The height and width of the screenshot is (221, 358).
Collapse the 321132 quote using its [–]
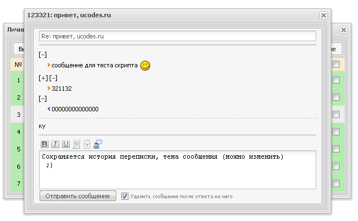click(53, 78)
